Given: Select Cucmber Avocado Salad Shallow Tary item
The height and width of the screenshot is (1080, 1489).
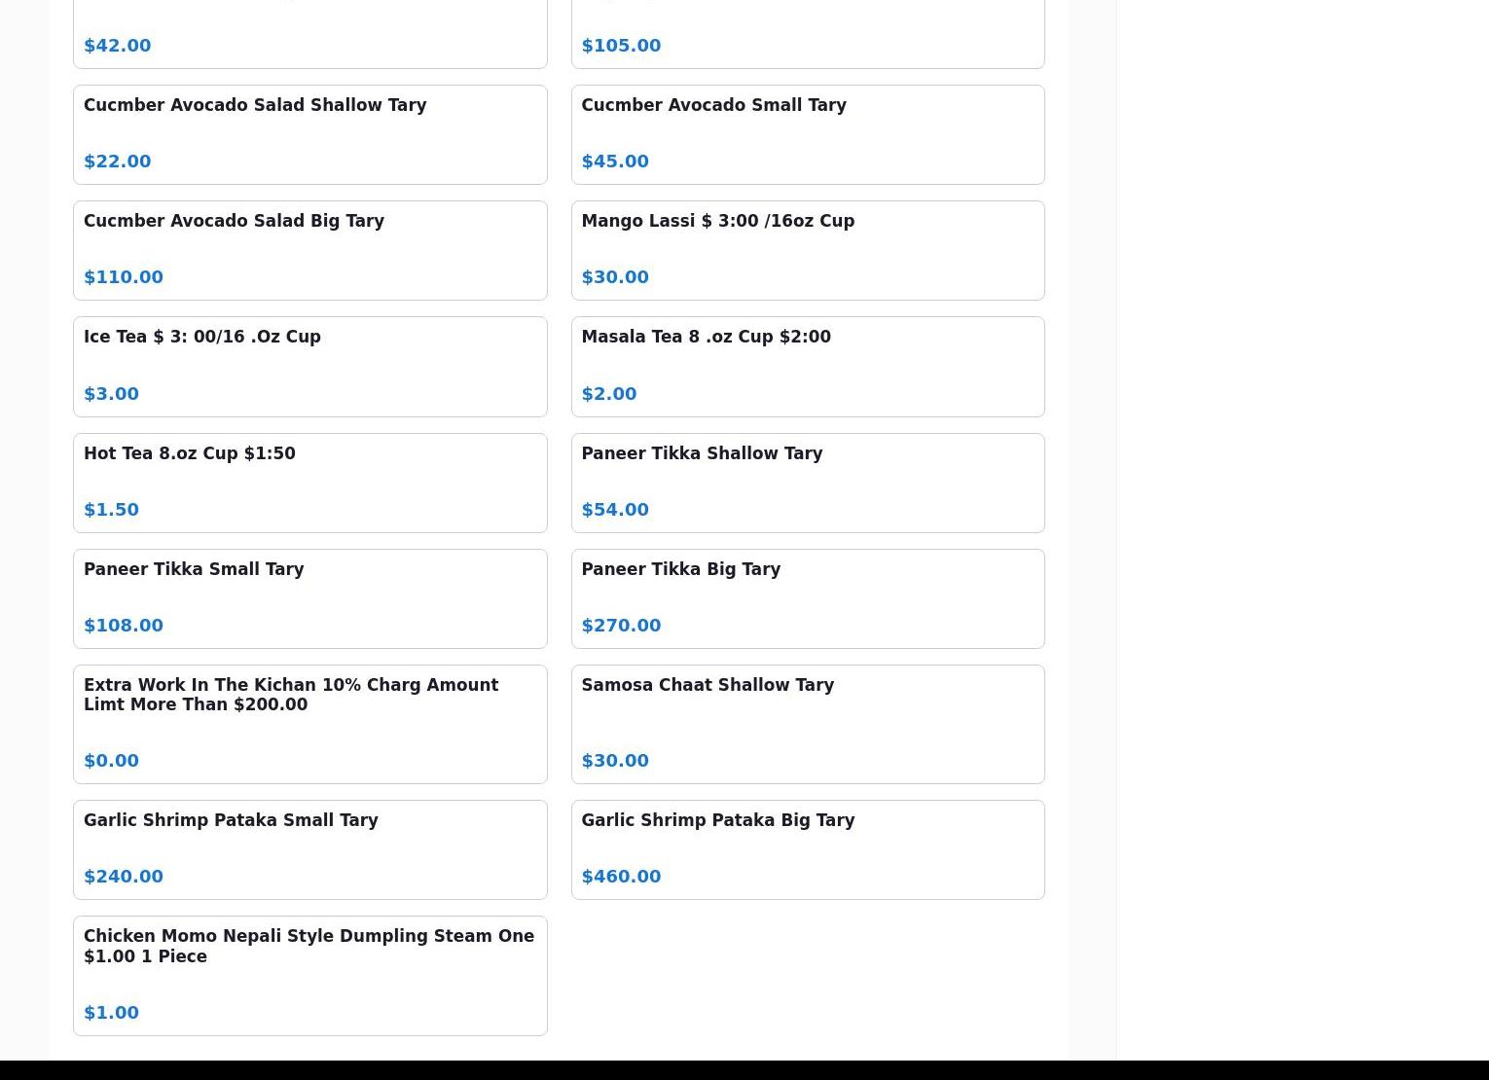Looking at the screenshot, I should point(309,134).
